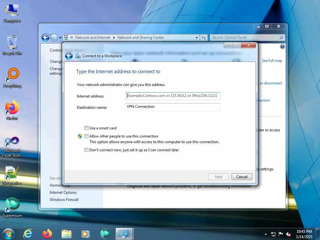
Task: Minimize the Connect to a Workplace wizard
Action: pyautogui.click(x=228, y=45)
